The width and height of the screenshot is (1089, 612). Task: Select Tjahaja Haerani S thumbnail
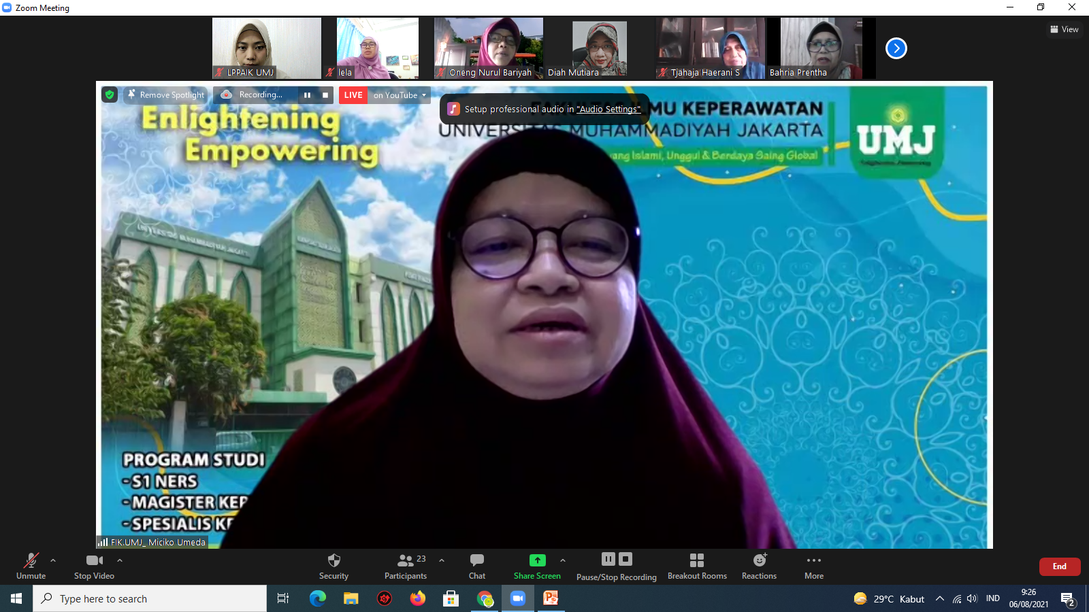pyautogui.click(x=711, y=48)
